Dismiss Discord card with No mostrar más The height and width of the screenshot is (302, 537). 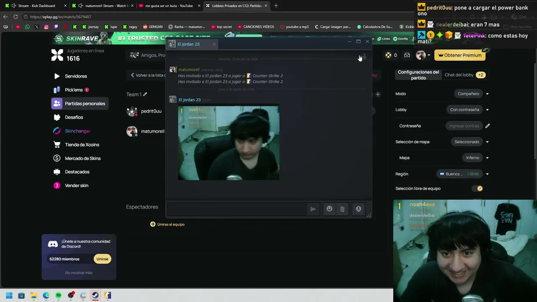79,273
